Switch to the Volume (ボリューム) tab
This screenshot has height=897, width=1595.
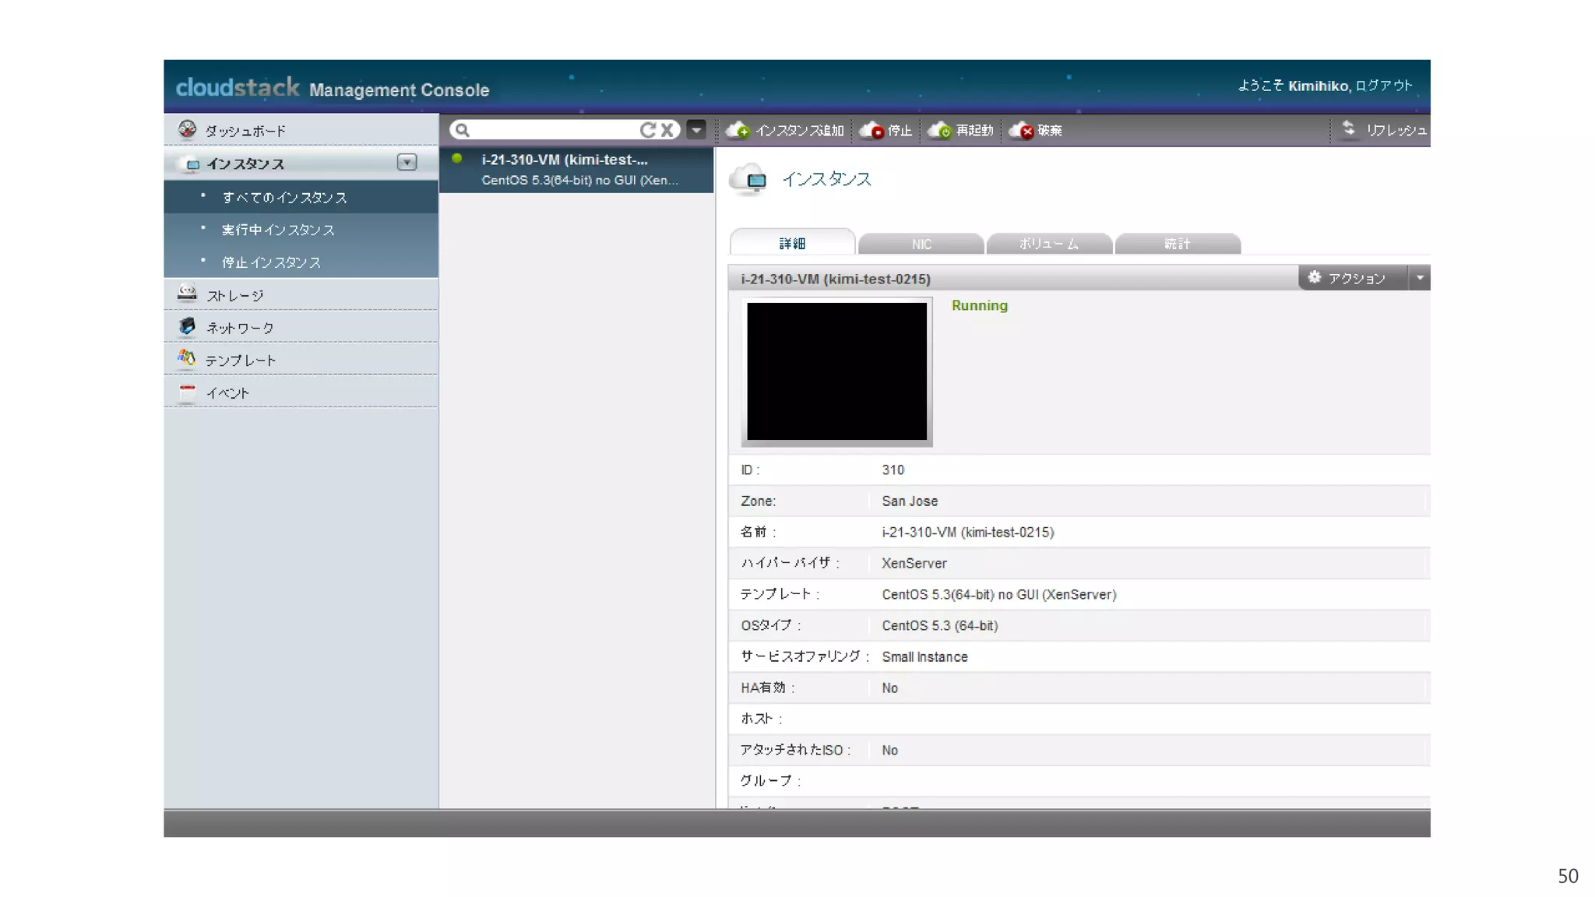[1048, 244]
